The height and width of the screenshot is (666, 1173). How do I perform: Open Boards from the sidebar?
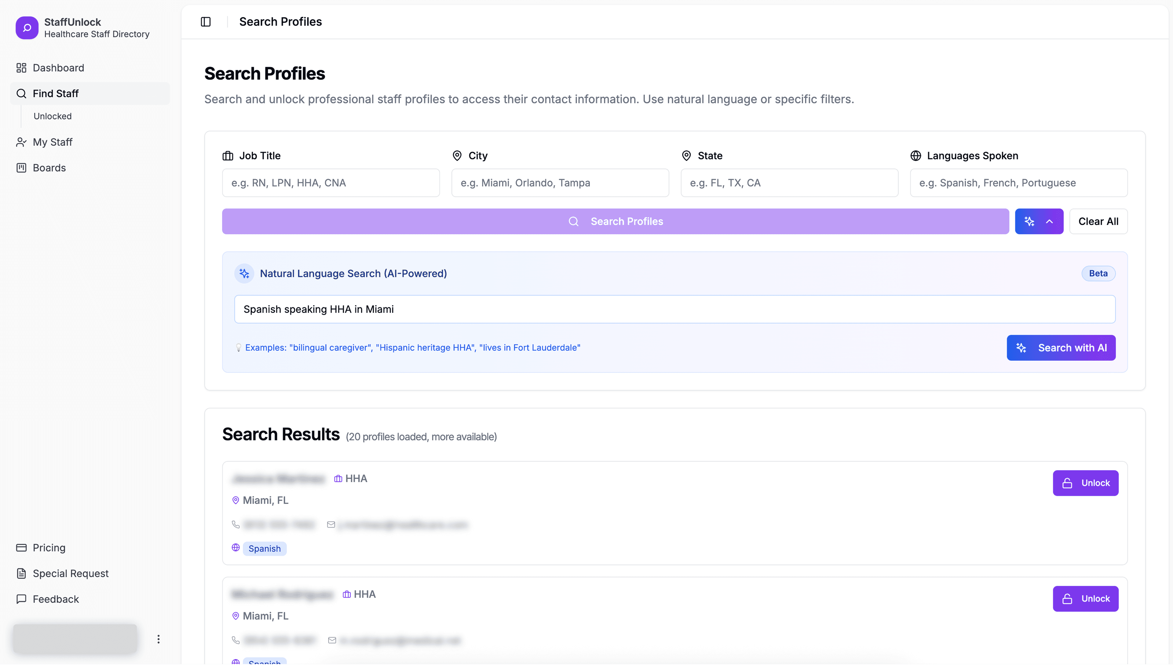(49, 167)
